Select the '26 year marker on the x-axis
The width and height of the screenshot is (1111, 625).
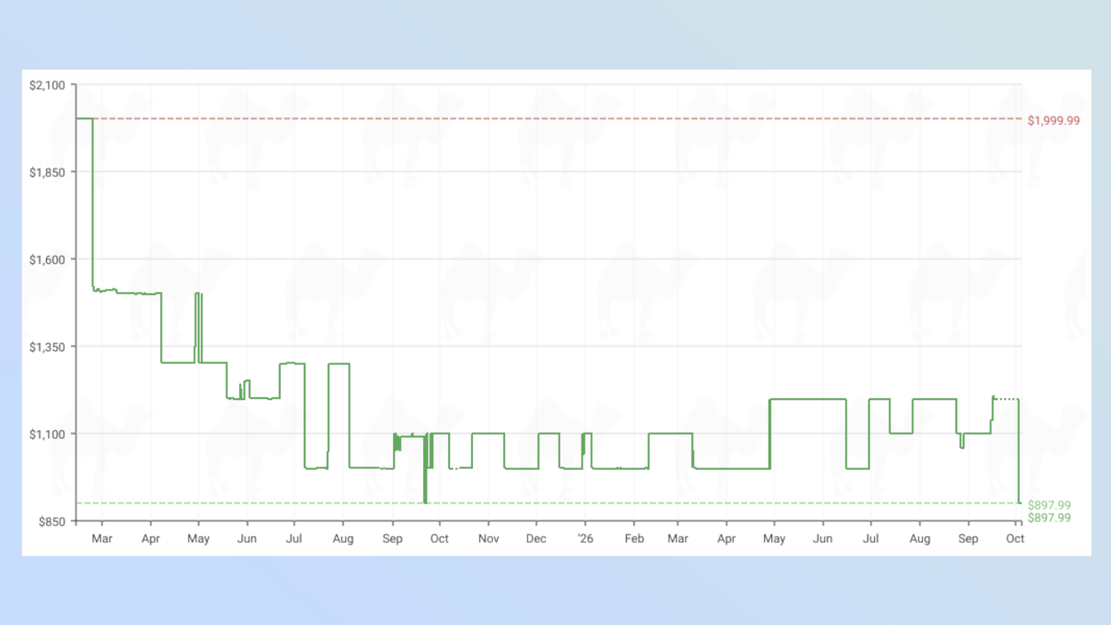pyautogui.click(x=585, y=538)
